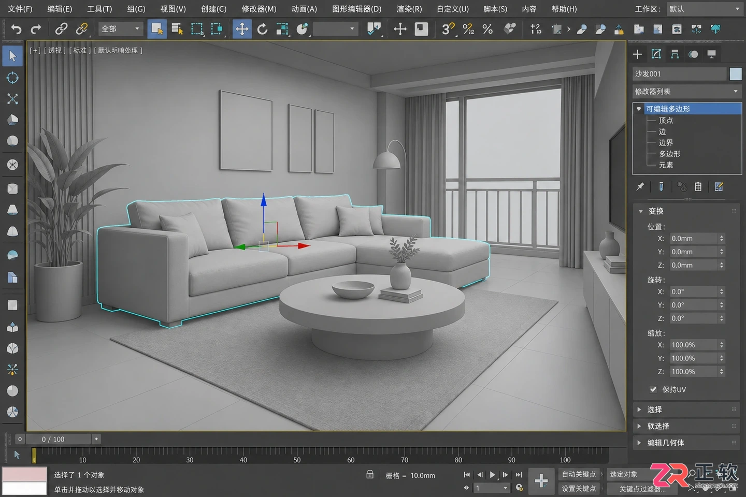
Task: Open the Hierarchy panel tab icon
Action: point(675,54)
